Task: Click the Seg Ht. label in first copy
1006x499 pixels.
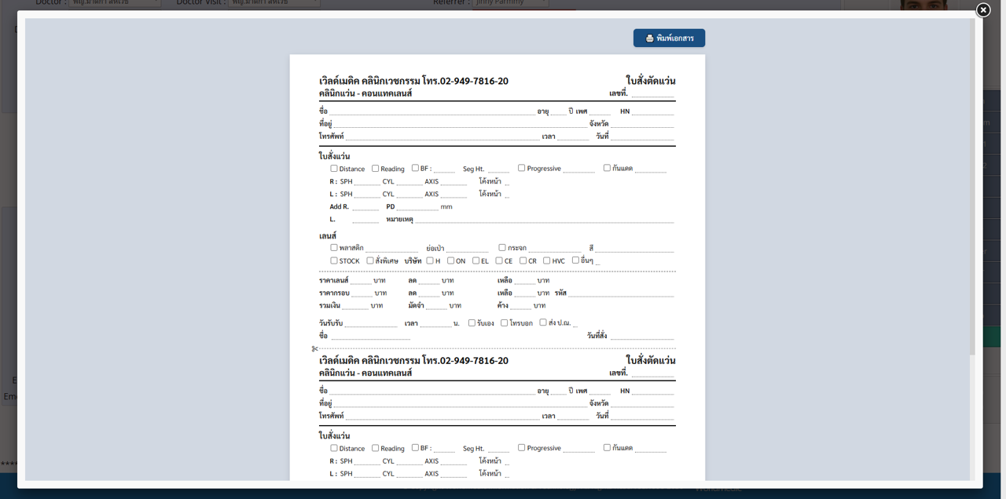Action: (474, 169)
